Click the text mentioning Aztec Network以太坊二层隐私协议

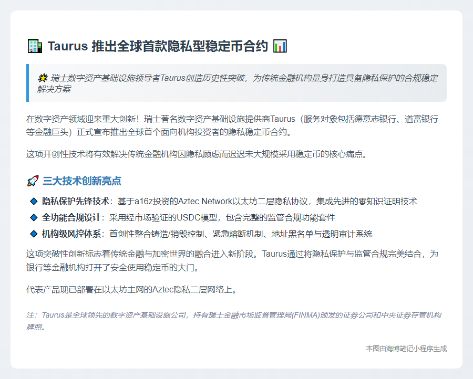[x=268, y=201]
